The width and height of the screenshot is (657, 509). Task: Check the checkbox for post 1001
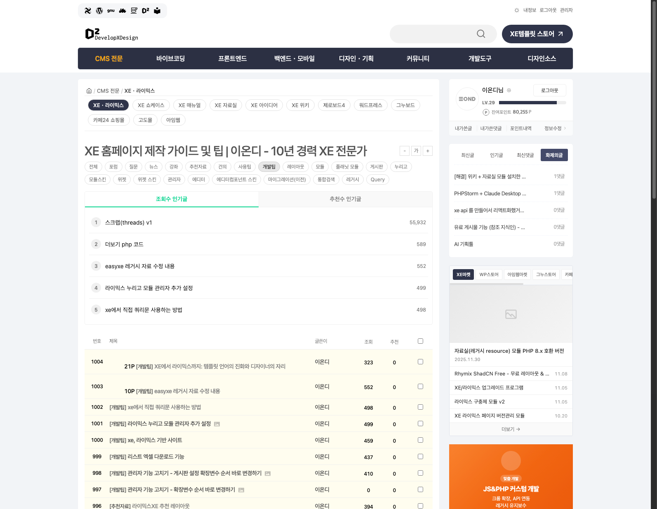420,423
